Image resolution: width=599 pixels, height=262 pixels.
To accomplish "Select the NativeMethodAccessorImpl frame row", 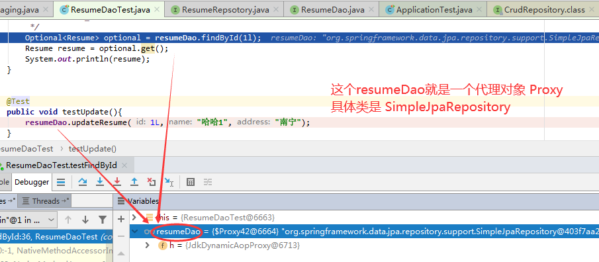I will pos(56,251).
